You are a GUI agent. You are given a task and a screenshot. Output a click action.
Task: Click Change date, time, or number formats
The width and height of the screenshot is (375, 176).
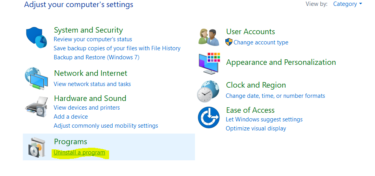pyautogui.click(x=275, y=96)
